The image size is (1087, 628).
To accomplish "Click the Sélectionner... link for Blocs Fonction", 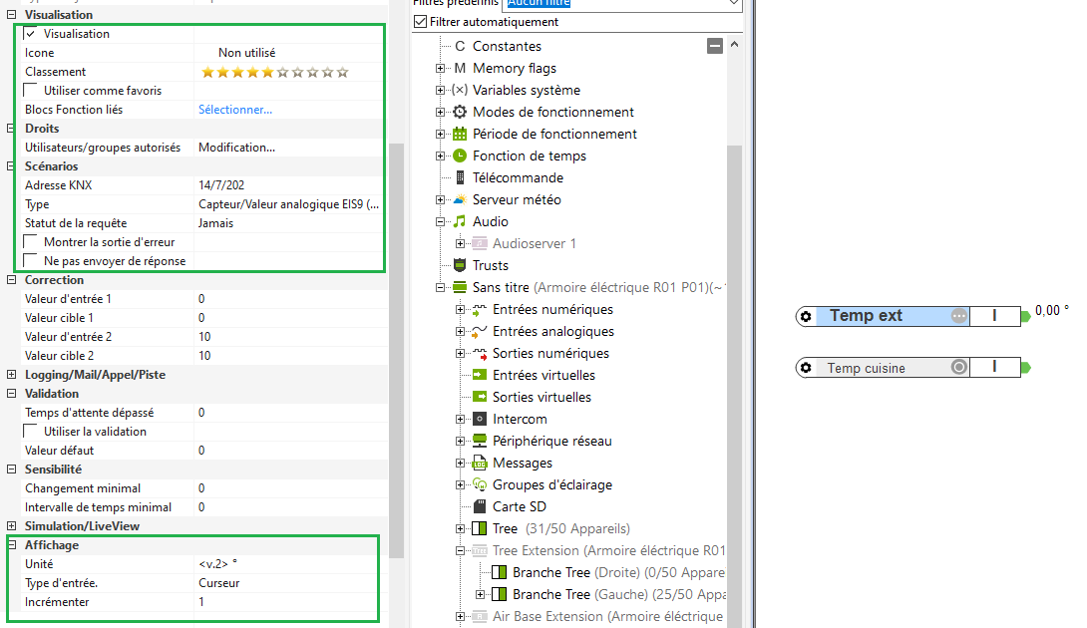I will click(235, 110).
